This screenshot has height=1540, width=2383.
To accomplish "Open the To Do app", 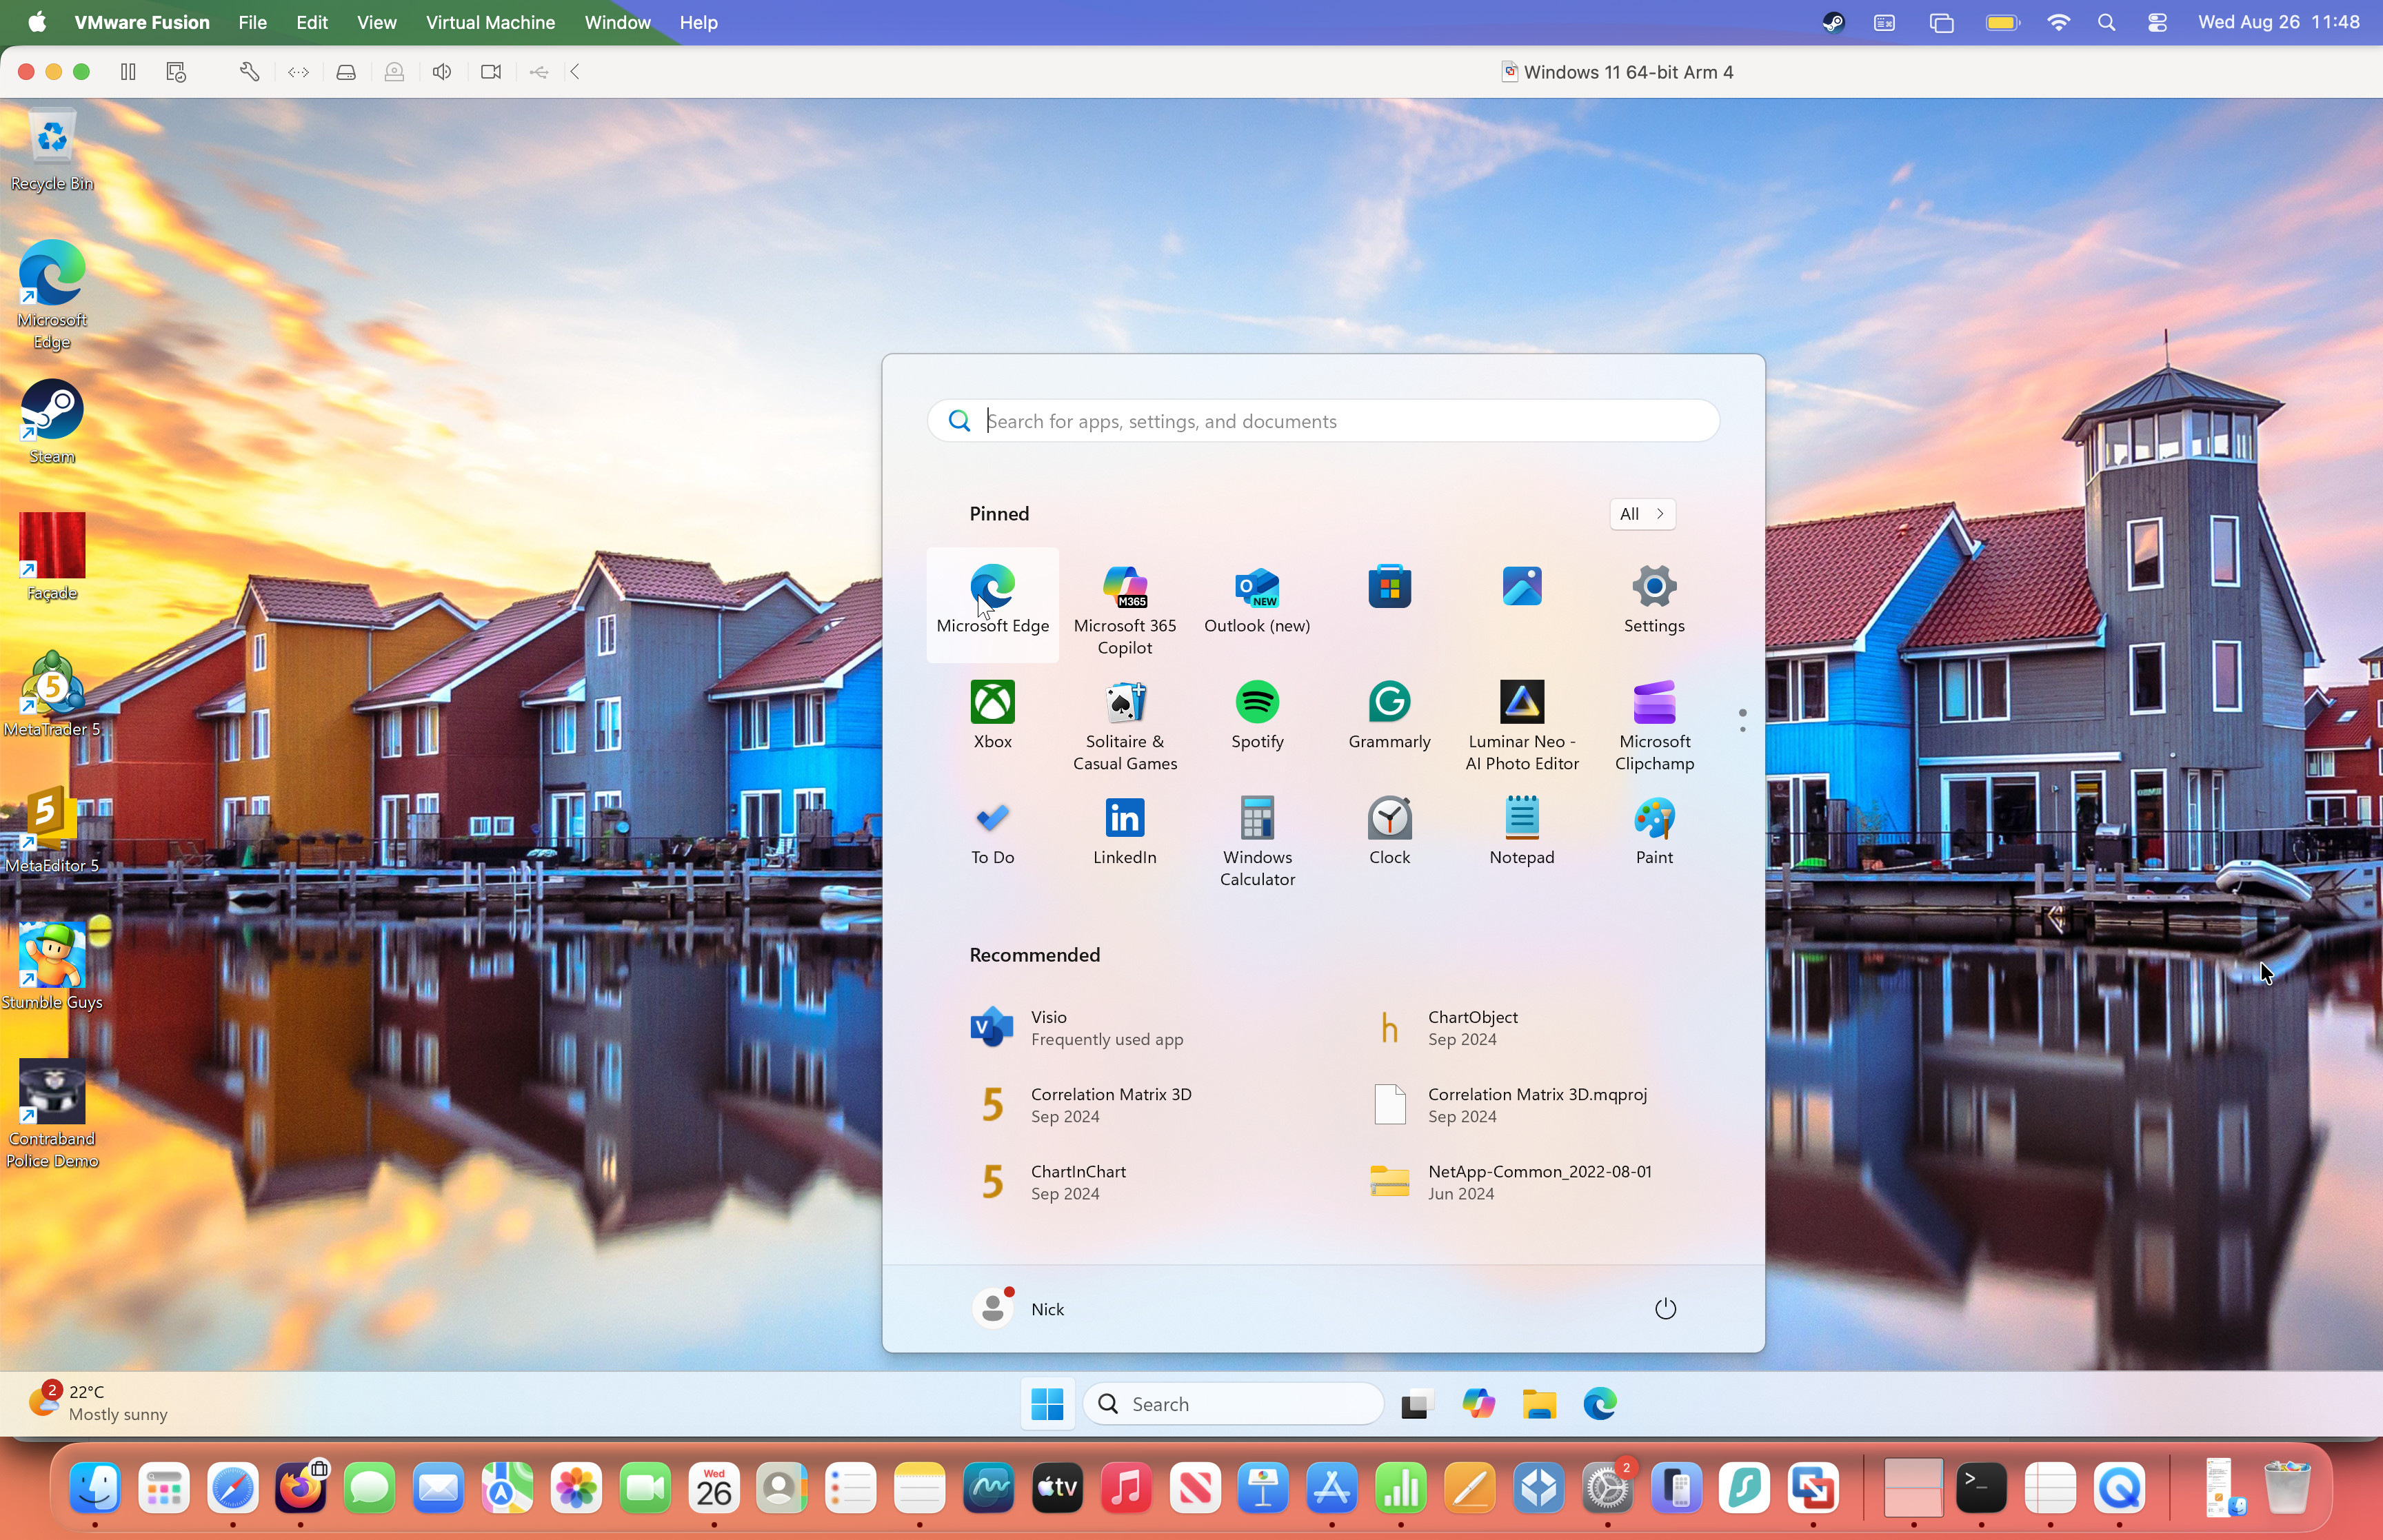I will (x=992, y=832).
